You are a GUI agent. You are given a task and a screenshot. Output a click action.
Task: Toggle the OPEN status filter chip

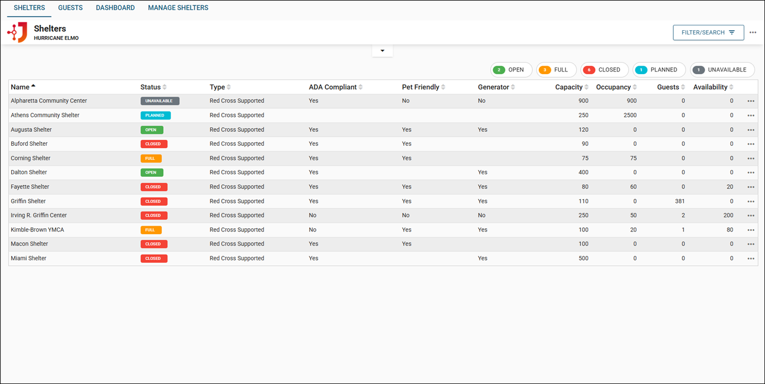coord(511,70)
